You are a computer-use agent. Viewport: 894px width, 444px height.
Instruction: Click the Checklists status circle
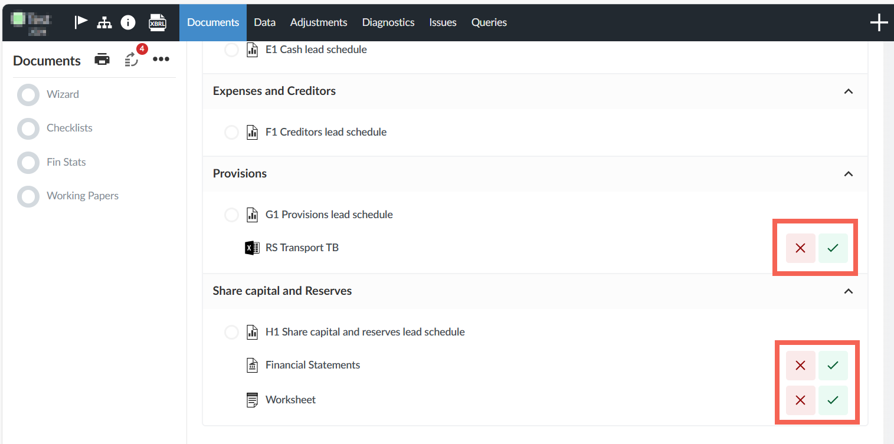28,128
